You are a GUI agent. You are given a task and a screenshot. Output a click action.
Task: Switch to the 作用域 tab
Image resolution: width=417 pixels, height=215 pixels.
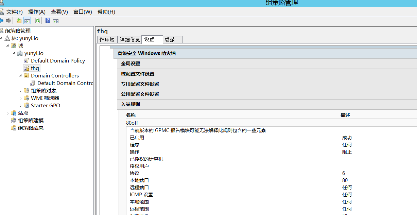pyautogui.click(x=107, y=40)
